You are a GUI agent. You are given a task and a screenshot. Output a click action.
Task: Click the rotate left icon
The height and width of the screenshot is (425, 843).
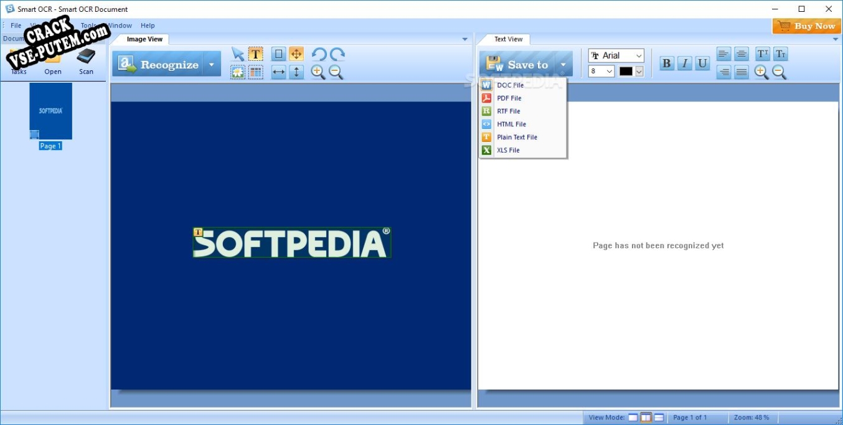pyautogui.click(x=319, y=54)
